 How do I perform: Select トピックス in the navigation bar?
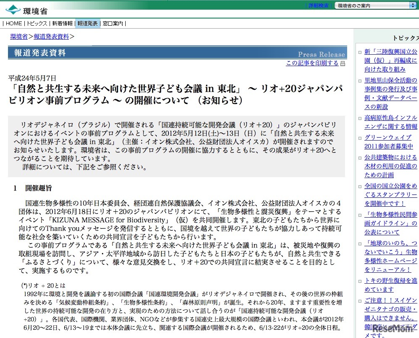point(37,24)
